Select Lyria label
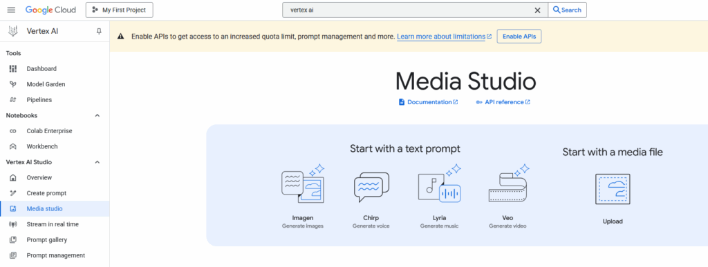 point(439,218)
